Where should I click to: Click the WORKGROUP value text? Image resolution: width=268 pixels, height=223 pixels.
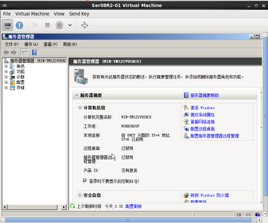point(130,126)
